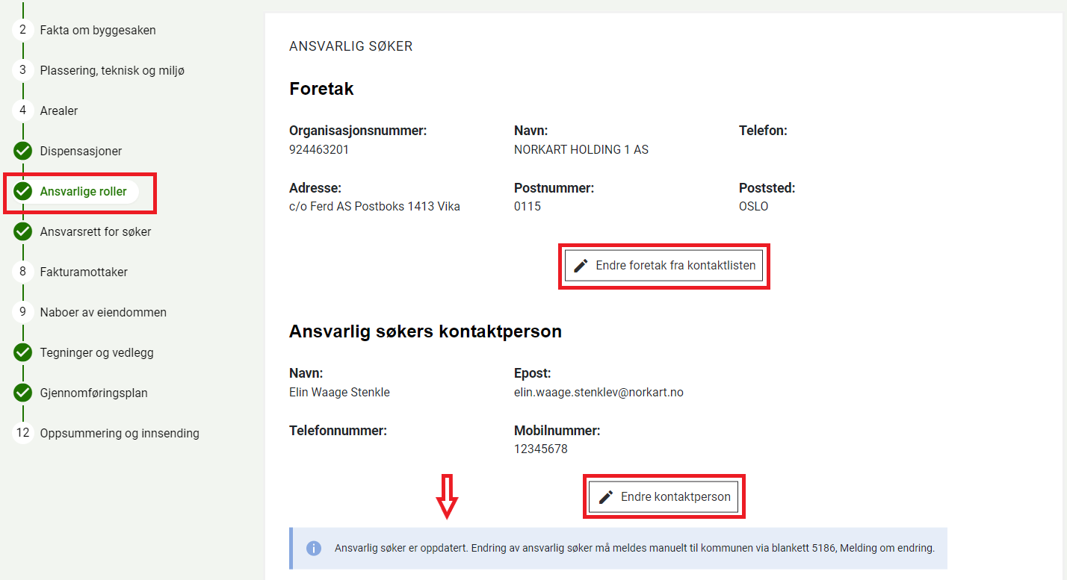Click pencil icon on Endre kontaktperson button
The image size is (1067, 580).
(606, 497)
